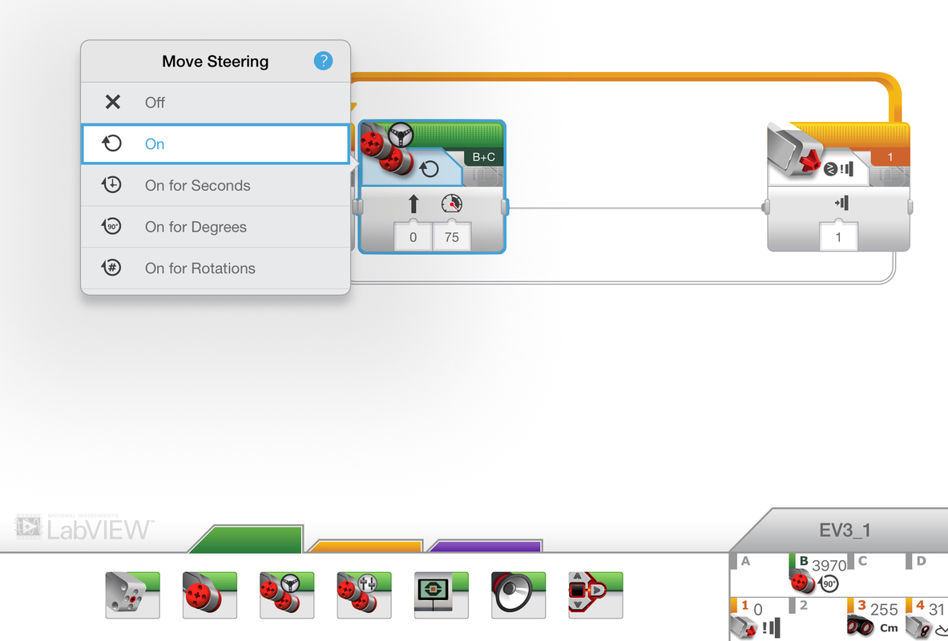
Task: Pick the Move Tank block from palette
Action: [x=363, y=595]
